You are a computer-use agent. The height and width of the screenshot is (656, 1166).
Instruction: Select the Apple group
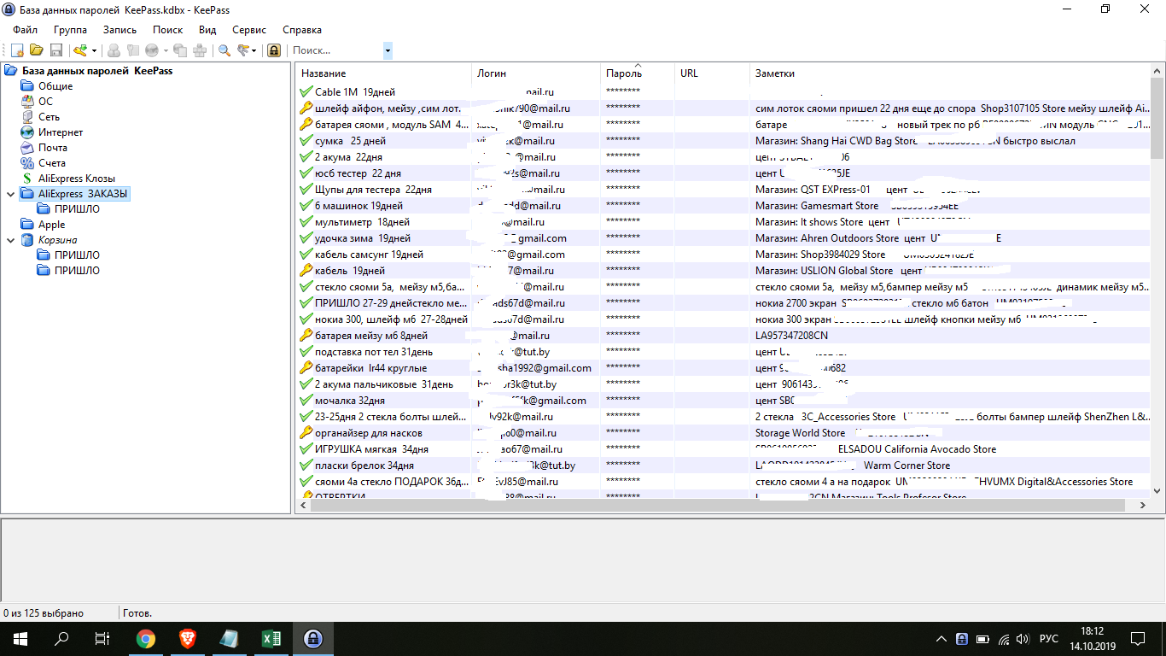(51, 225)
